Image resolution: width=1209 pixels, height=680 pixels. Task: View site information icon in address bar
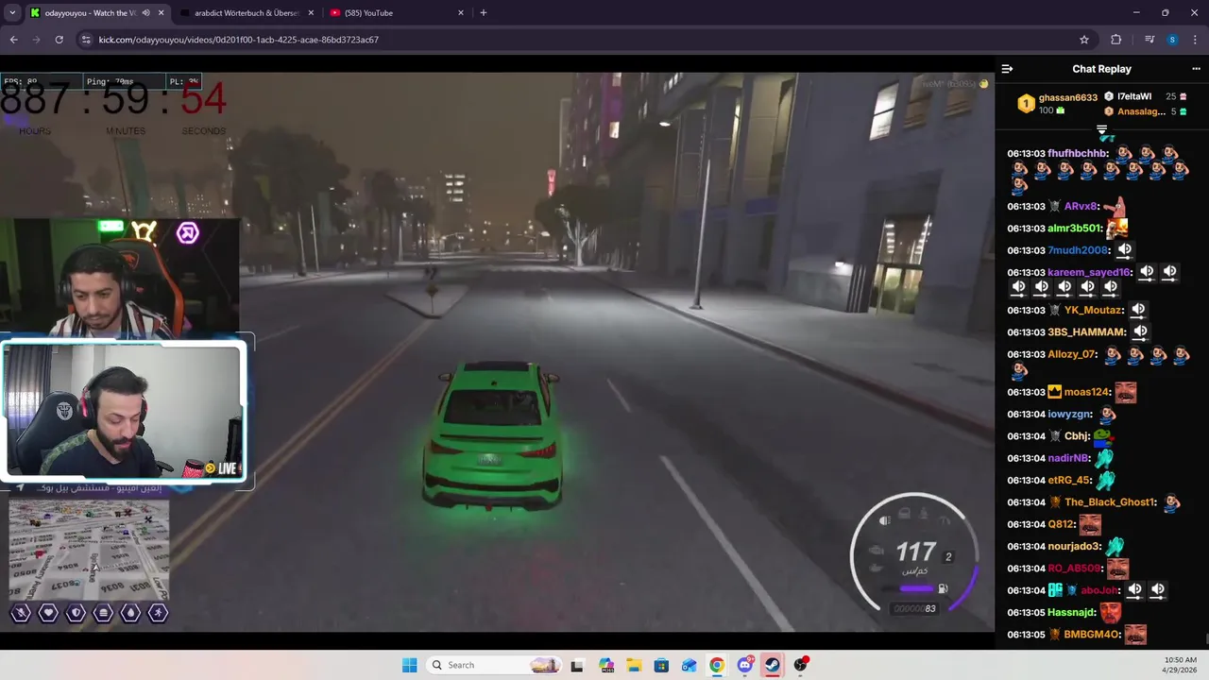[x=86, y=40]
